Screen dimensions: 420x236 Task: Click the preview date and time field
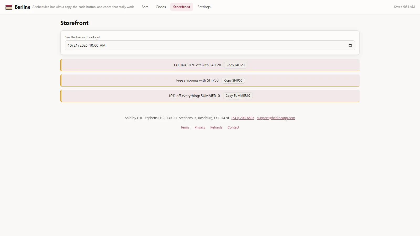pyautogui.click(x=210, y=45)
